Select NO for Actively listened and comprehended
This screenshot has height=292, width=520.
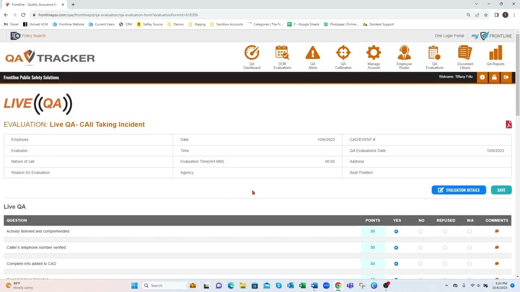(x=420, y=231)
